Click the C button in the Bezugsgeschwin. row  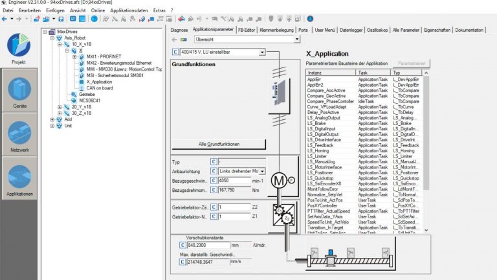tap(214, 181)
